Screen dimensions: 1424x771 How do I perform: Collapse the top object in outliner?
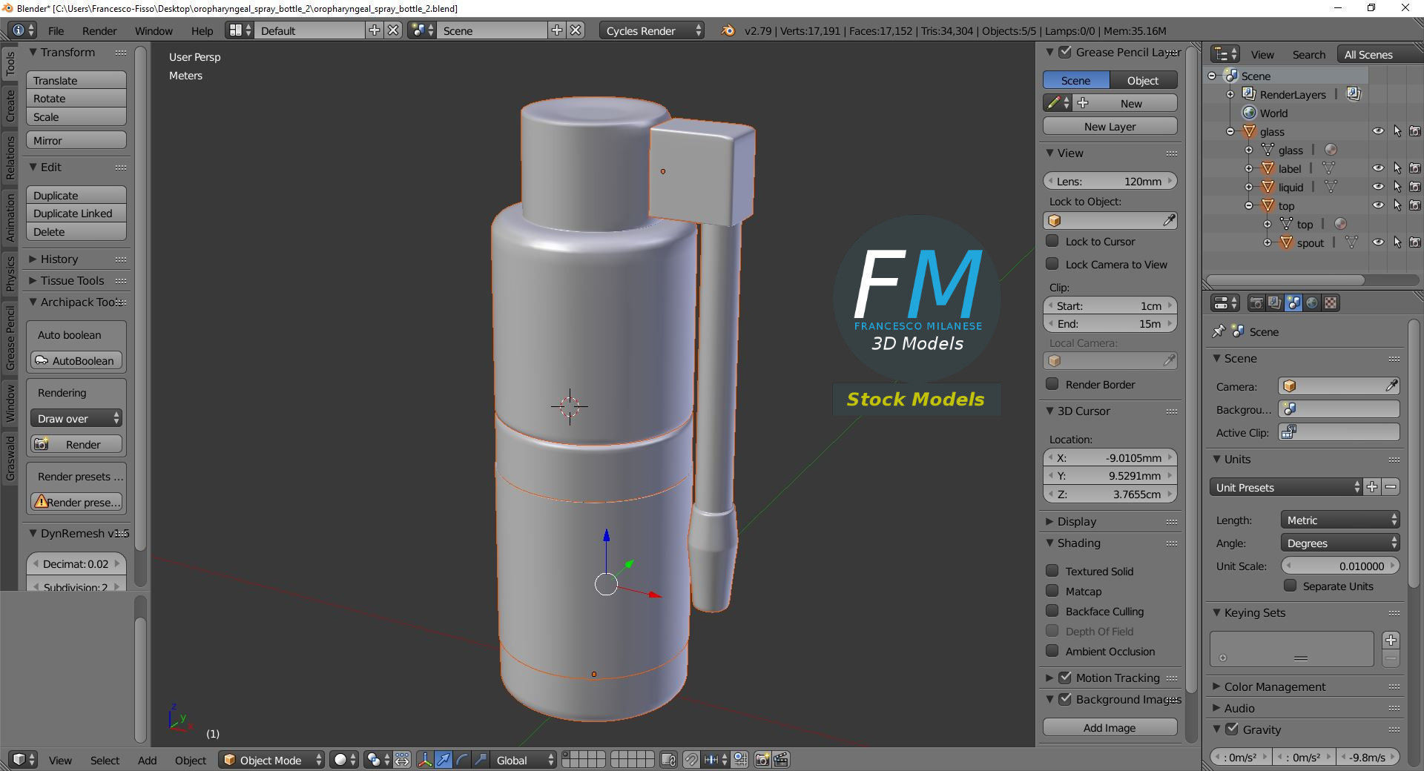click(1249, 205)
